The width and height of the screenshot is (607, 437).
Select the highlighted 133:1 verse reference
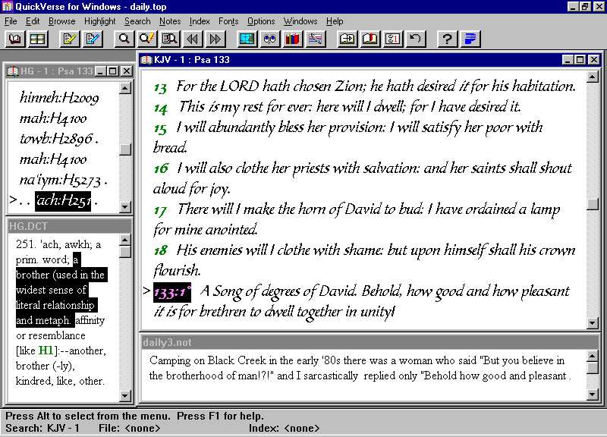pos(172,292)
